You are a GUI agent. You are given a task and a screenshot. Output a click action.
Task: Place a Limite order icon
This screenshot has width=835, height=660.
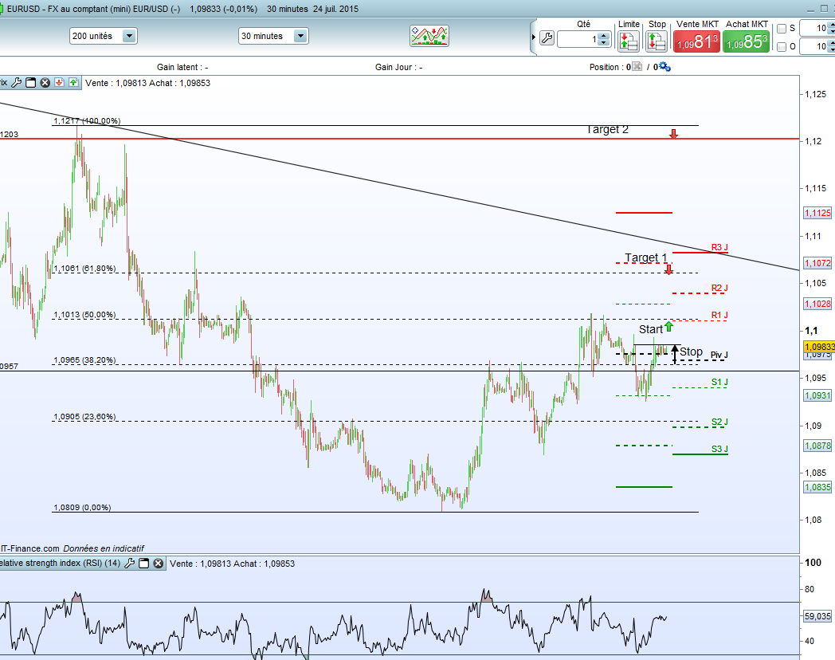pyautogui.click(x=629, y=41)
